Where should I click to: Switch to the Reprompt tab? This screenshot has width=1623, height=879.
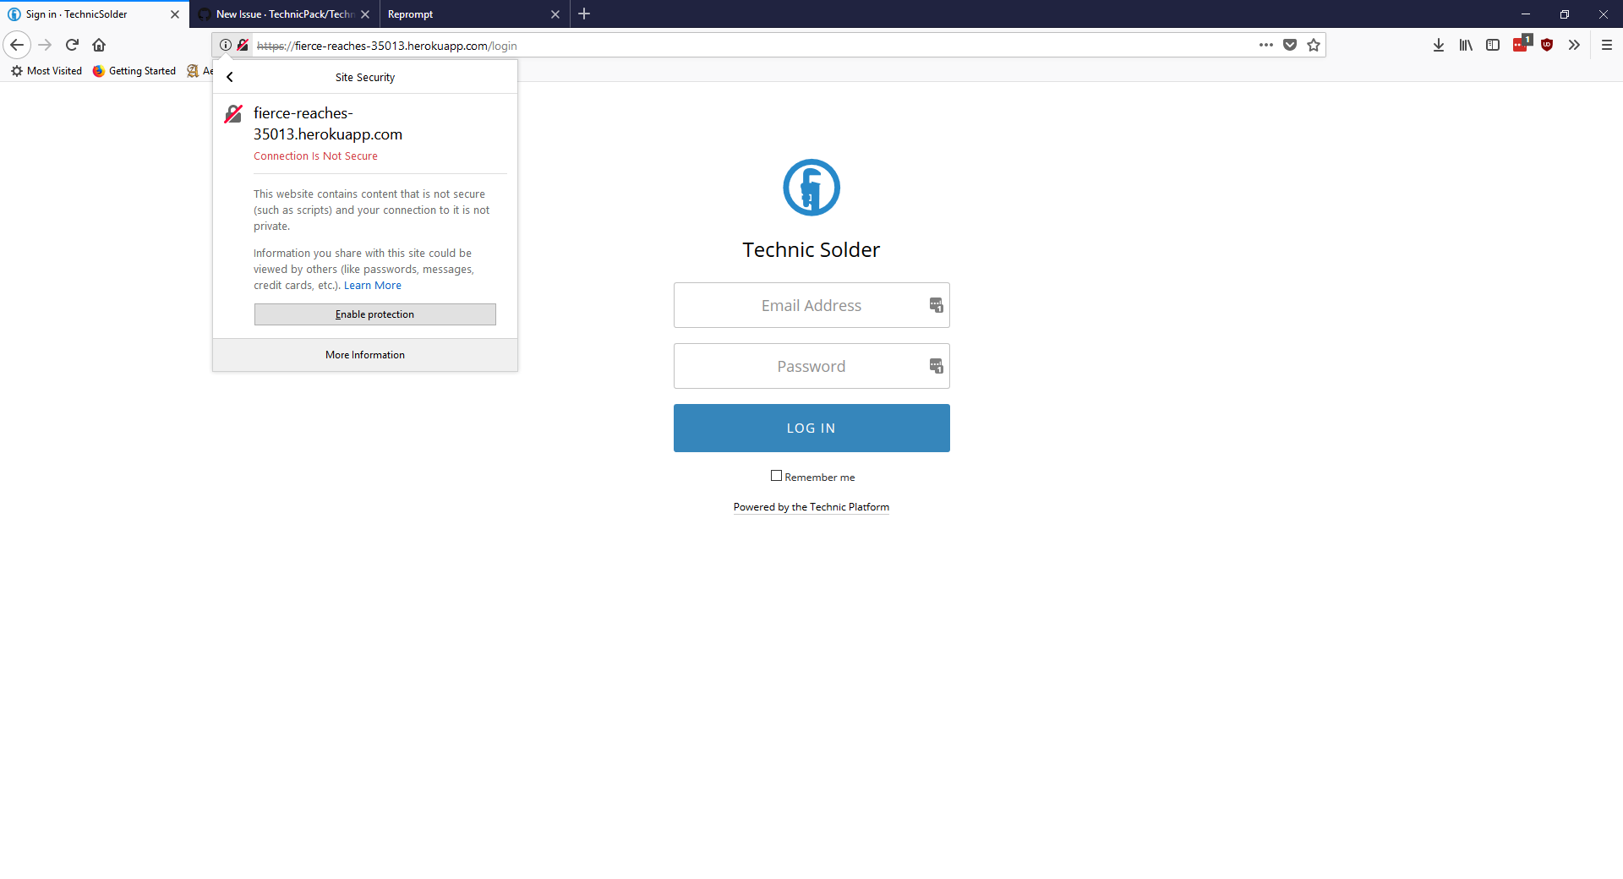465,14
